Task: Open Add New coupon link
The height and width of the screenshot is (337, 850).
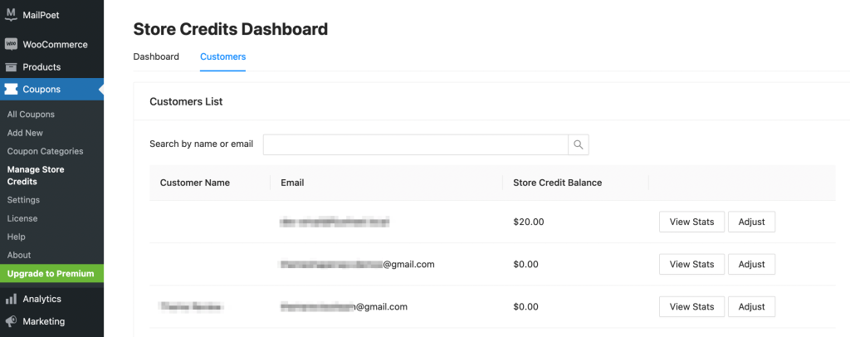Action: [25, 133]
